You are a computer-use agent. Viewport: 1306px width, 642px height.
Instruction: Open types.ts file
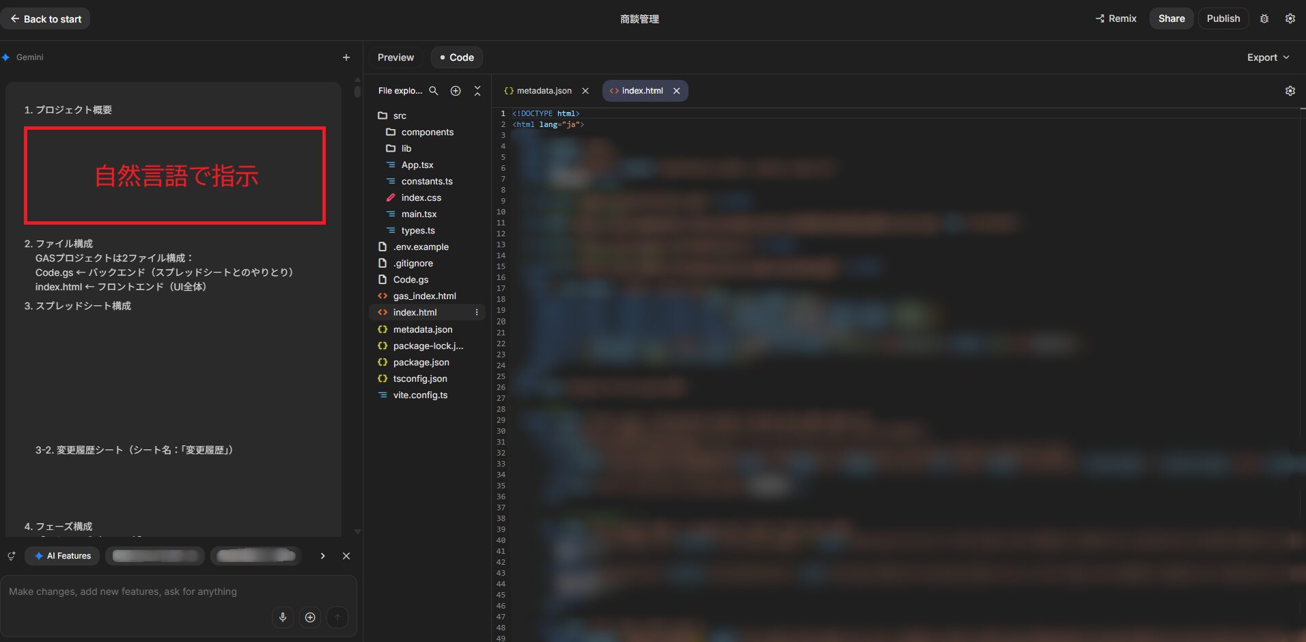pyautogui.click(x=427, y=230)
